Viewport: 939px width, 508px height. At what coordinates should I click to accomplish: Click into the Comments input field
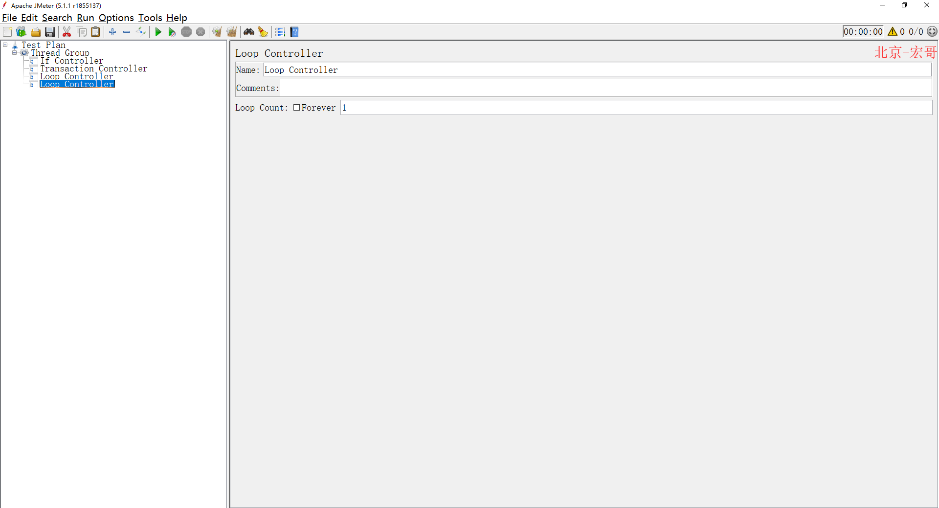coord(606,88)
